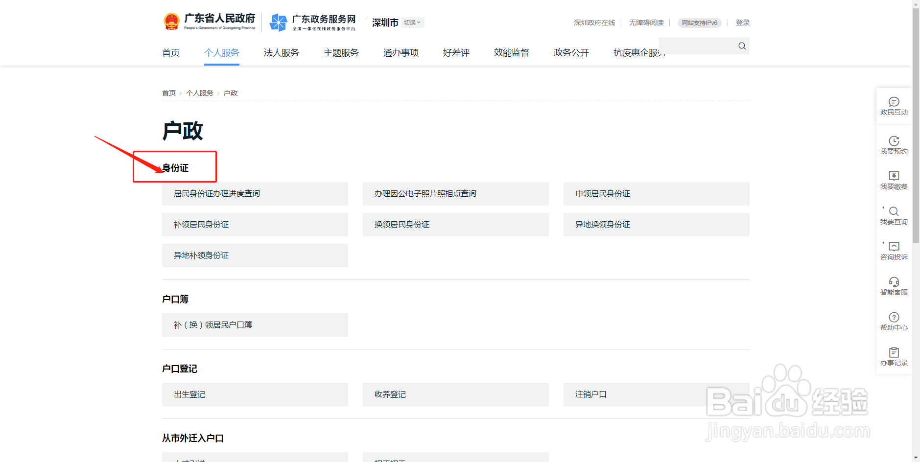The height and width of the screenshot is (462, 920).
Task: Open the 主题服务 menu item
Action: tap(341, 53)
